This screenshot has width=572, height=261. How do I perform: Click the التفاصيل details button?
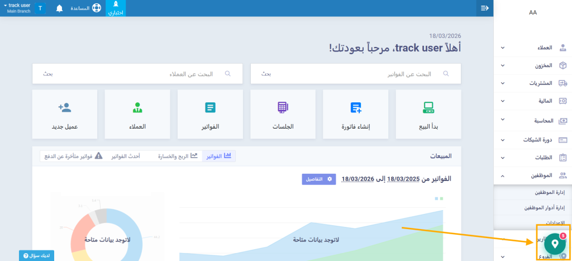click(x=319, y=179)
